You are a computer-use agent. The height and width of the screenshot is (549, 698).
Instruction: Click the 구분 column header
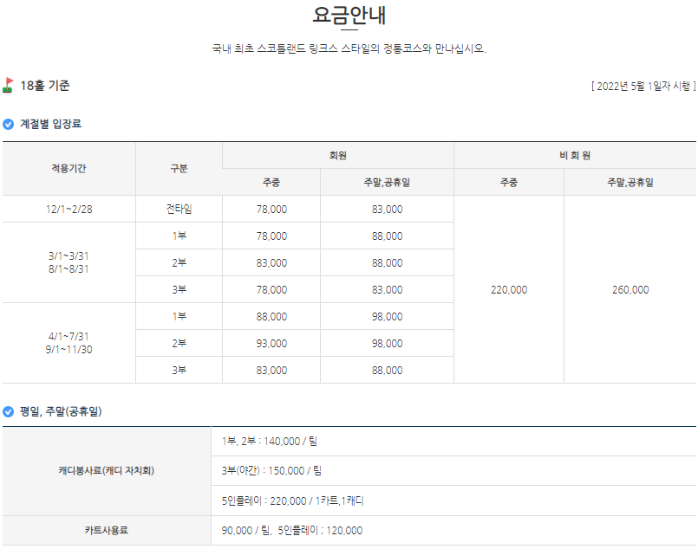pyautogui.click(x=179, y=169)
